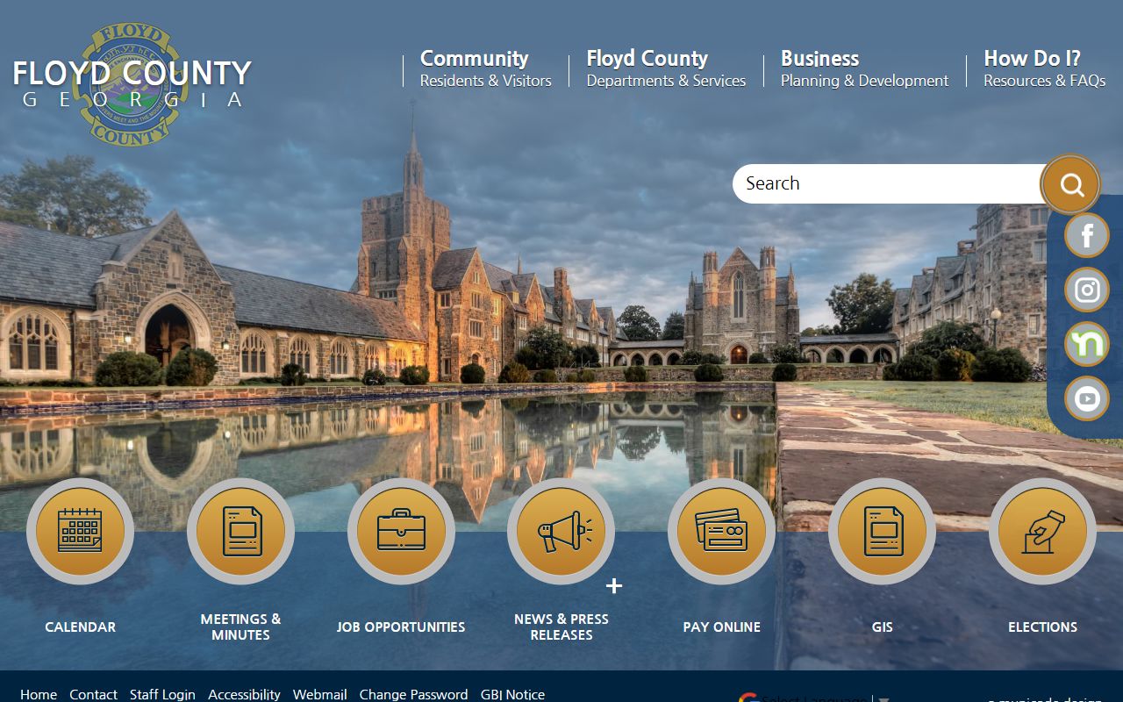
Task: Expand the Business Planning & Development menu
Action: click(x=864, y=68)
